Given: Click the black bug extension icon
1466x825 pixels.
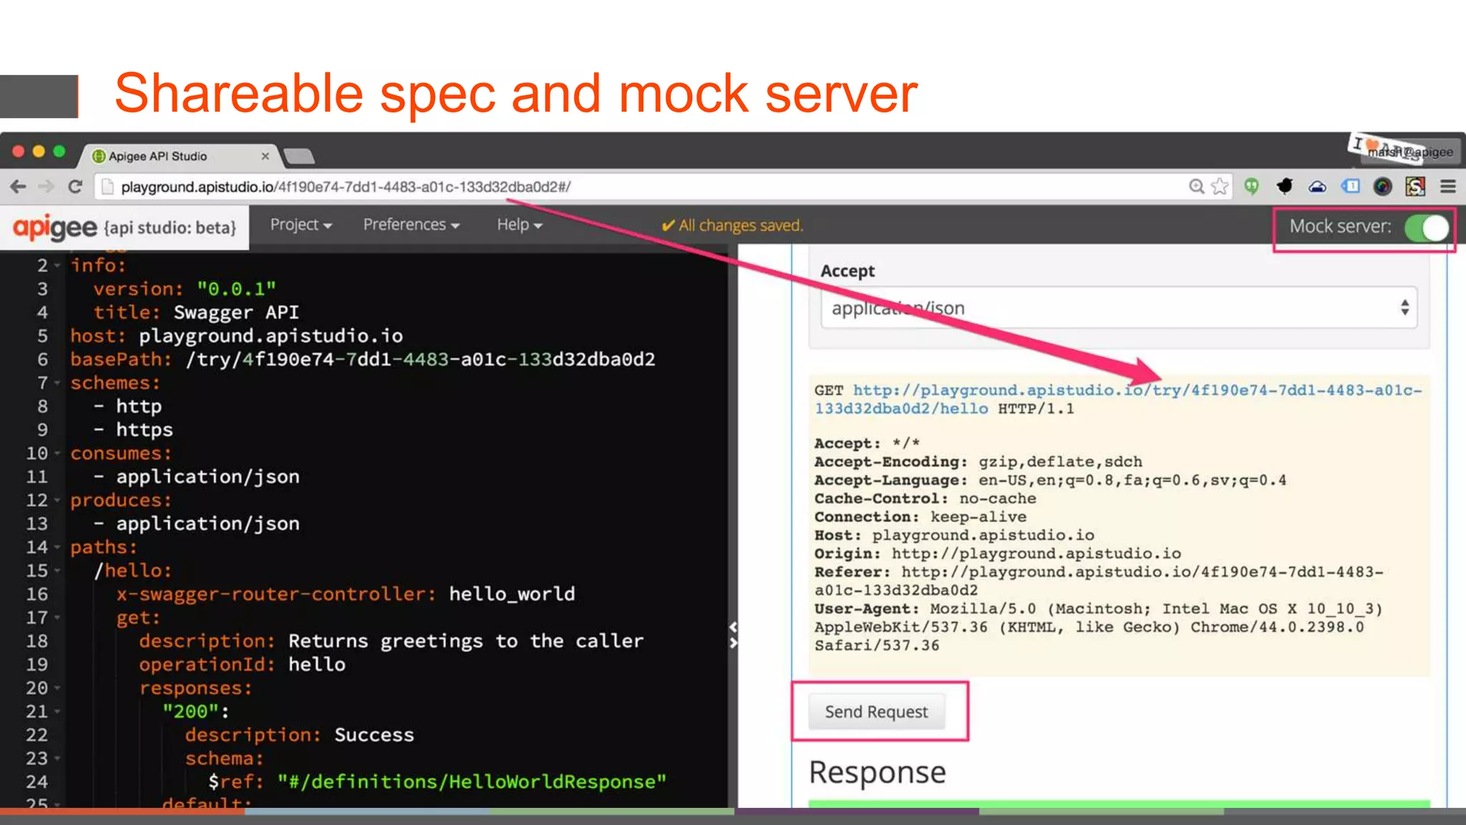Looking at the screenshot, I should (1285, 187).
